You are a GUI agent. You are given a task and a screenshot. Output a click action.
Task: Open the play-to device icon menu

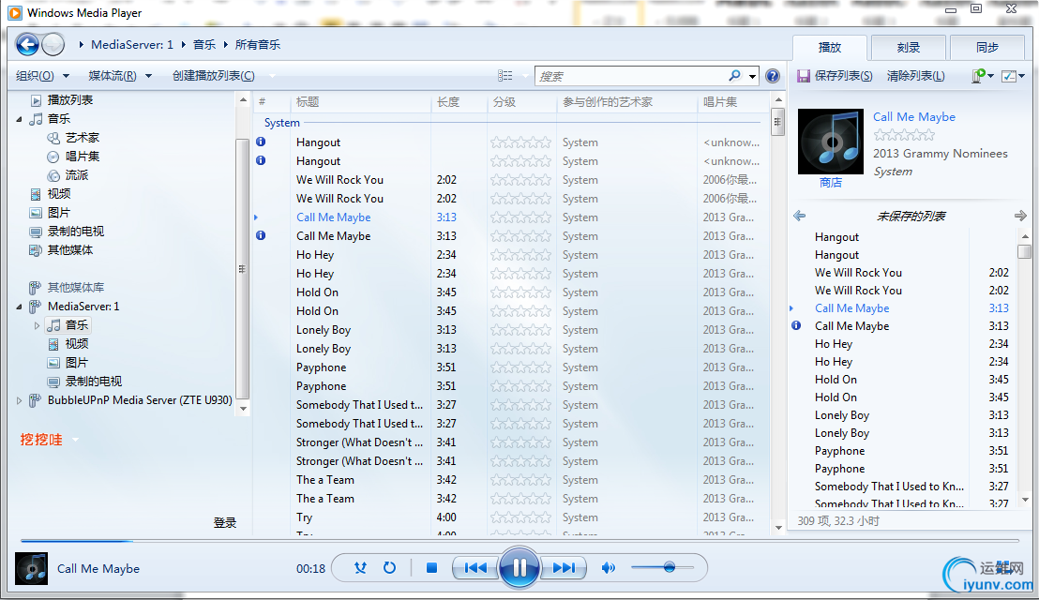tap(982, 76)
